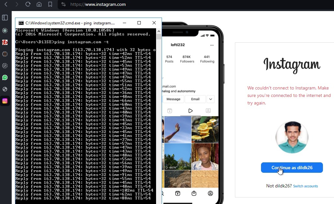Select the tagged photos tab icon
The width and height of the screenshot is (334, 204).
[x=208, y=111]
